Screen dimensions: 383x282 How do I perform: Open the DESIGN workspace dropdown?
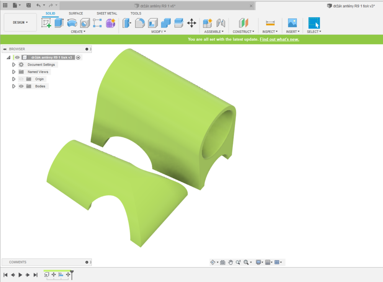point(20,23)
